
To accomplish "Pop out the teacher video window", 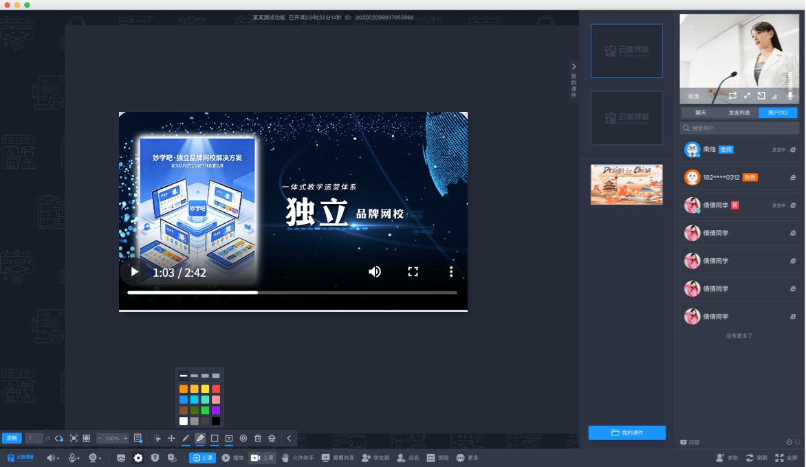I will (x=761, y=96).
